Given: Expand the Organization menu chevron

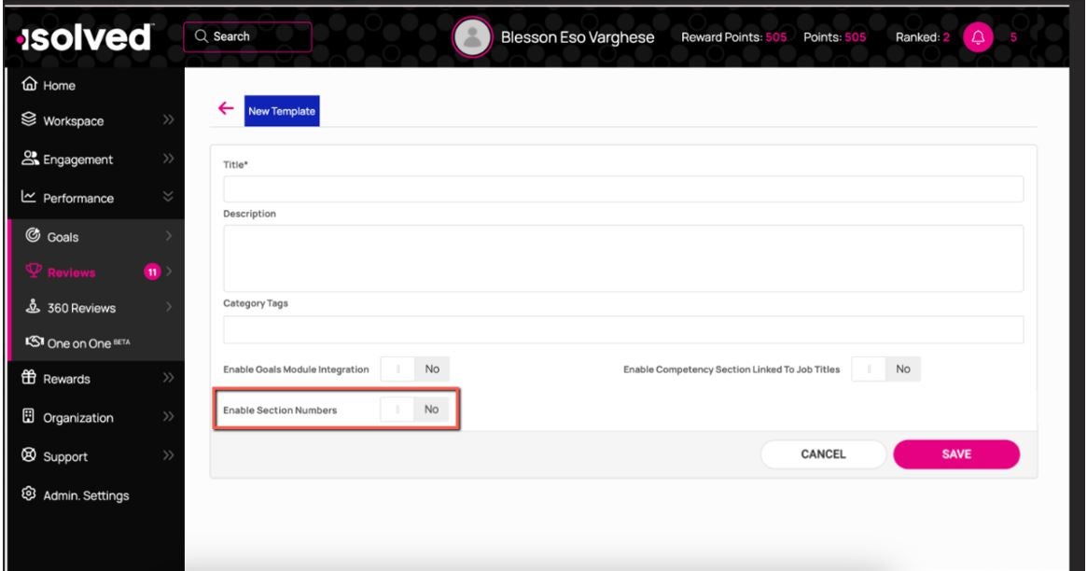Looking at the screenshot, I should [x=168, y=416].
